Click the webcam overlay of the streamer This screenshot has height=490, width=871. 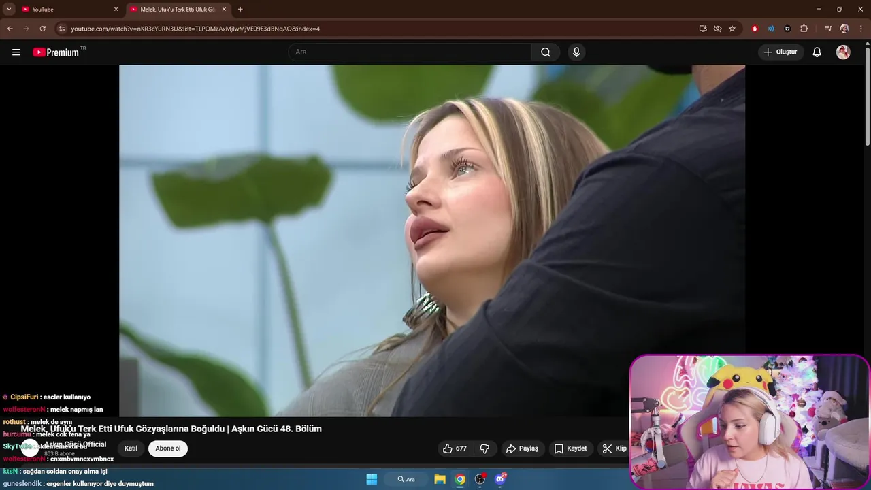pos(749,422)
